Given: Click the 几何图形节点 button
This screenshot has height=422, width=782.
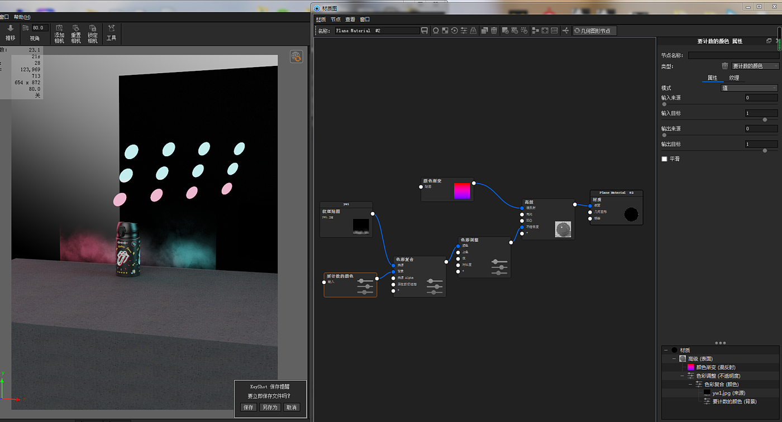Looking at the screenshot, I should (x=595, y=31).
